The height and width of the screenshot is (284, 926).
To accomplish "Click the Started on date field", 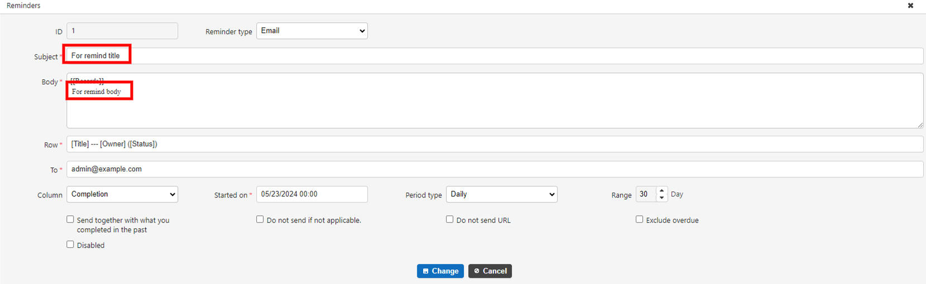I will tap(312, 194).
